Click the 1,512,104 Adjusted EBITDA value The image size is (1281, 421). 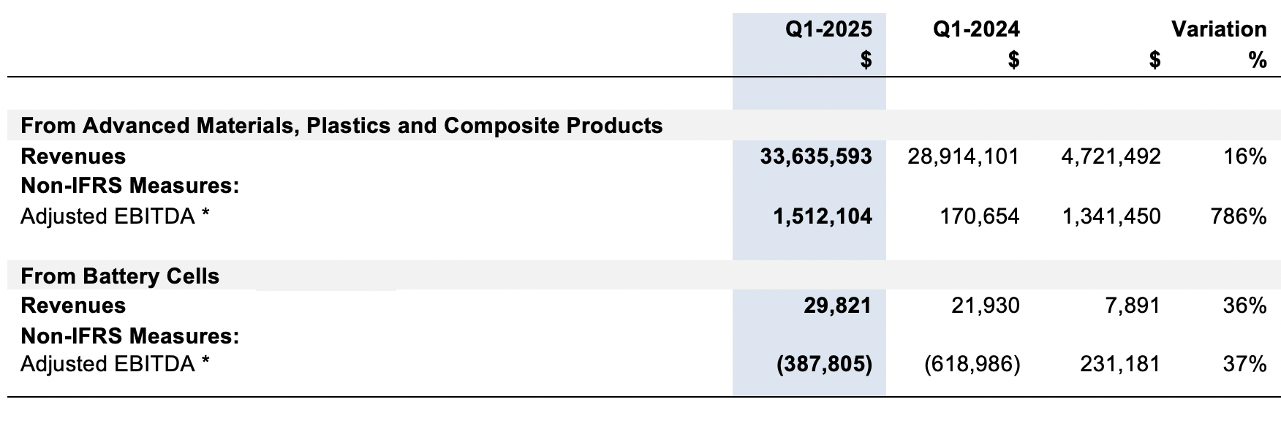(823, 216)
